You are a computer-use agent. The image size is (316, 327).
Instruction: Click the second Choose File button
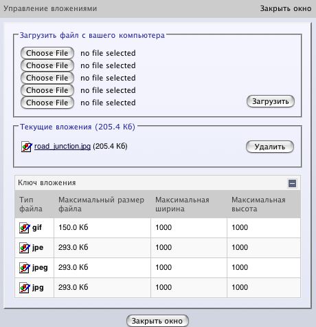(47, 65)
